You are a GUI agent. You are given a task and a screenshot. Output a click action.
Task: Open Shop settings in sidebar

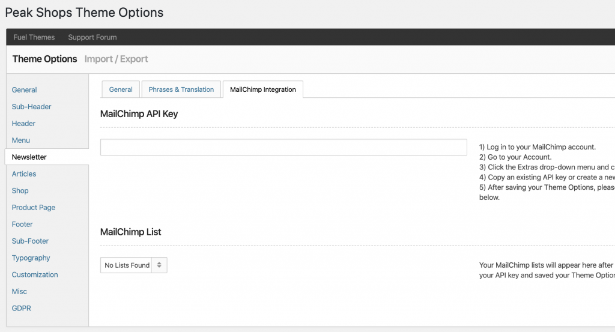pos(20,190)
